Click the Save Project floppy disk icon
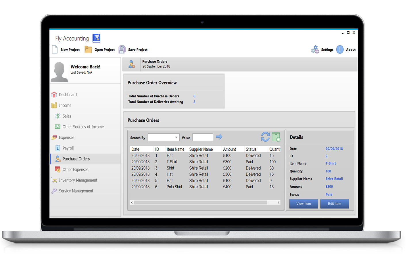The width and height of the screenshot is (407, 268). (122, 49)
